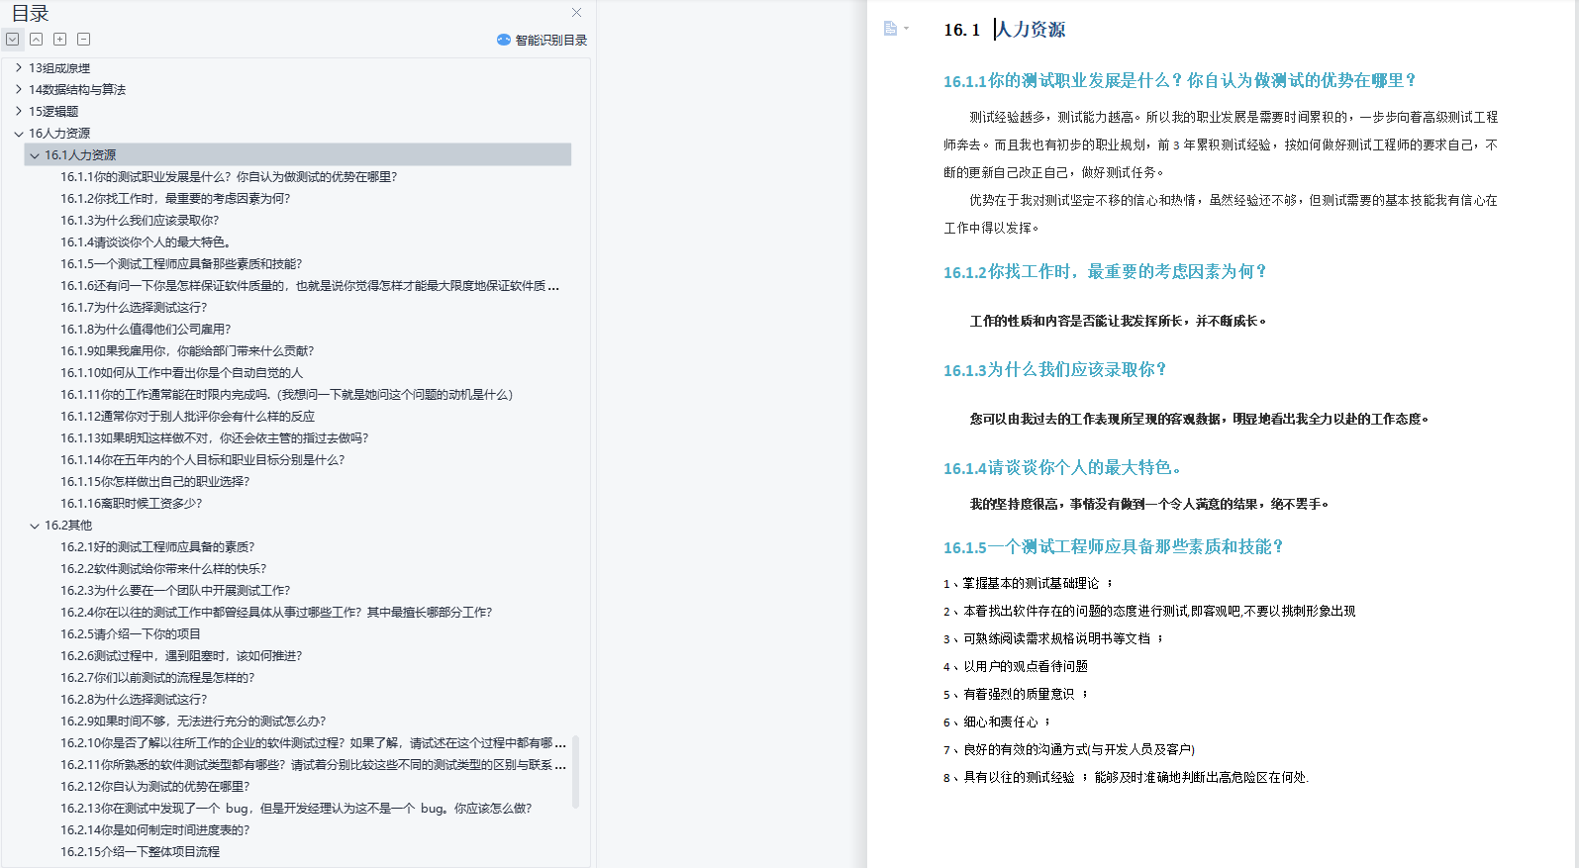
Task: Collapse the 16人力资源 chapter chevron
Action: tap(18, 134)
